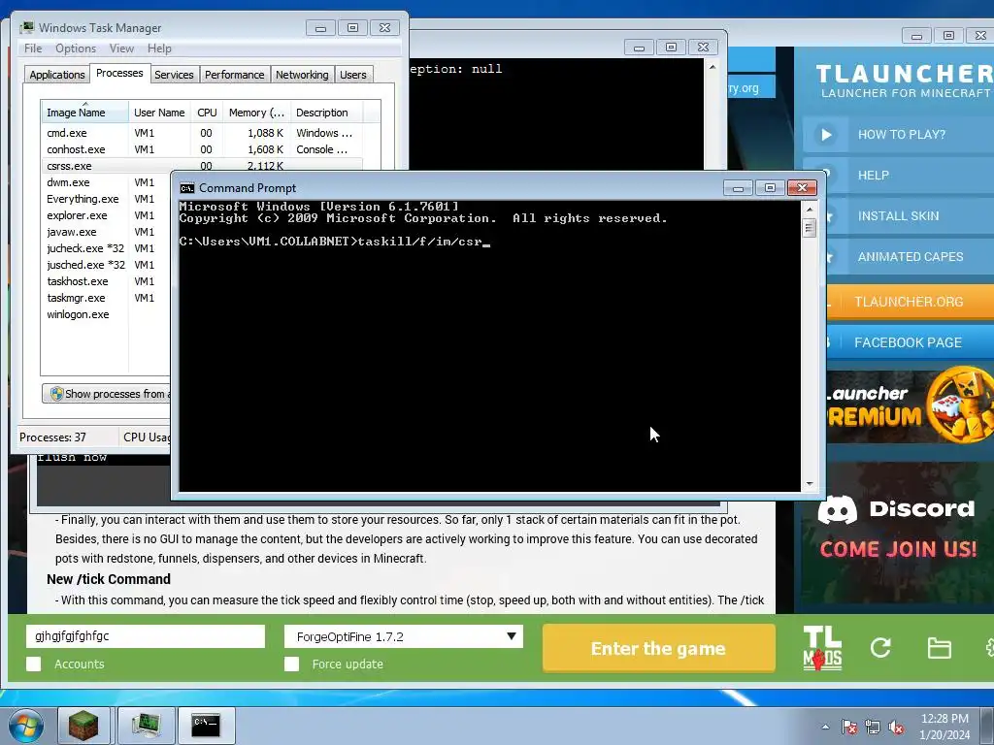Switch to Task Manager taskbar icon
994x745 pixels.
pyautogui.click(x=146, y=726)
